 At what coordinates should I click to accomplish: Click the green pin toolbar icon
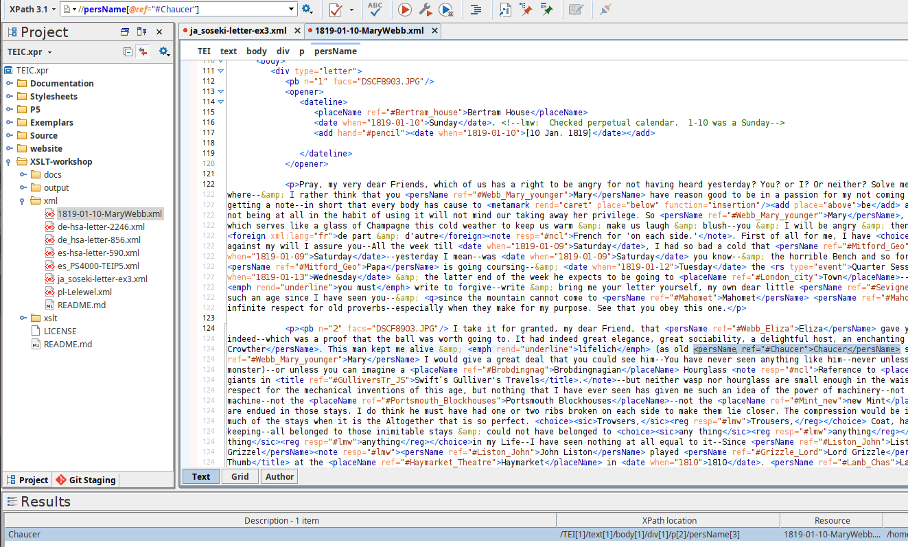click(x=547, y=10)
